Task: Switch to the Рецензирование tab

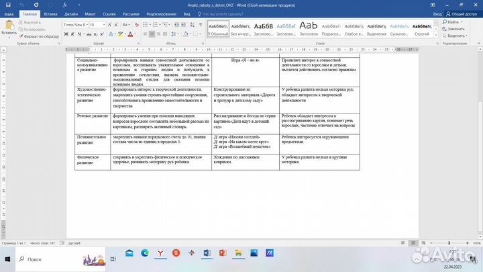Action: 161,13
